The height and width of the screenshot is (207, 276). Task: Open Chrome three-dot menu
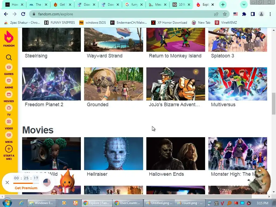click(x=270, y=14)
